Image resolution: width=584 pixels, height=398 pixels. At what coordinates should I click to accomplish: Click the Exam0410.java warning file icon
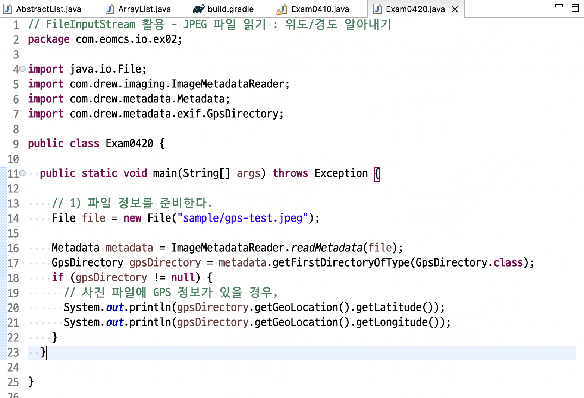click(x=282, y=9)
